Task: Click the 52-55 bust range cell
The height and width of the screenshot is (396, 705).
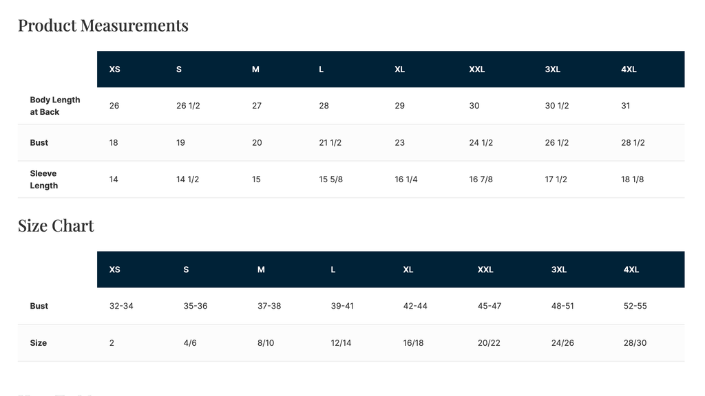Action: click(635, 306)
